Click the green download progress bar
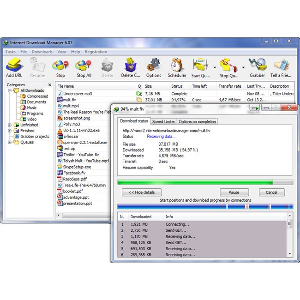The image size is (300, 300). (195, 182)
